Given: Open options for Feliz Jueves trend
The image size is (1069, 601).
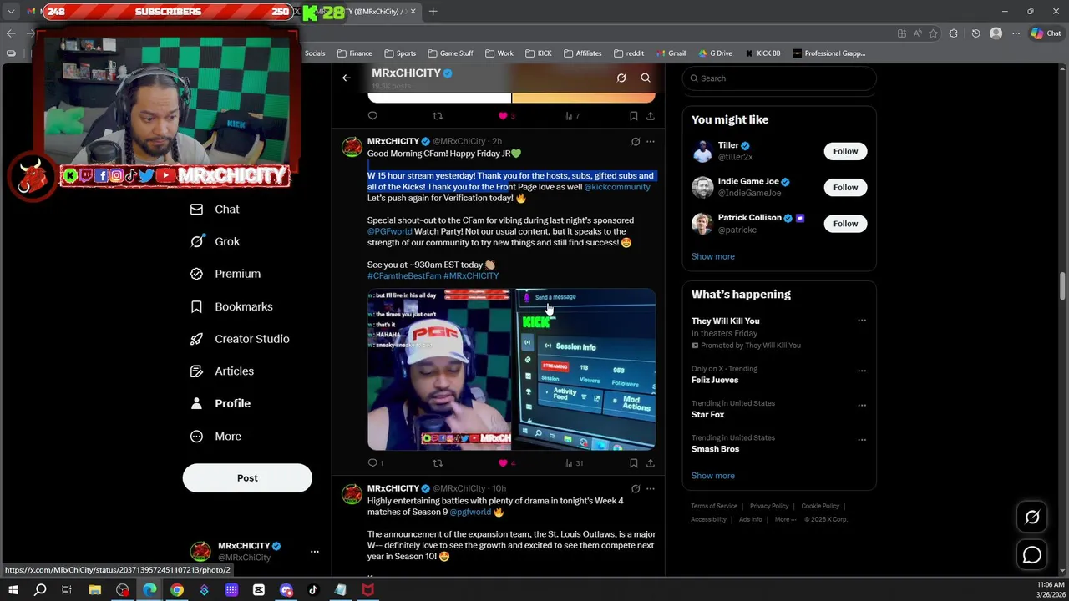Looking at the screenshot, I should (x=862, y=371).
